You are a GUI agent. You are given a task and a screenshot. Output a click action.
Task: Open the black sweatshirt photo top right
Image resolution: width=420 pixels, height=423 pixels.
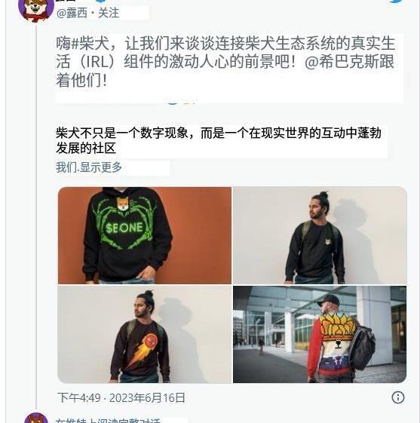(x=320, y=235)
